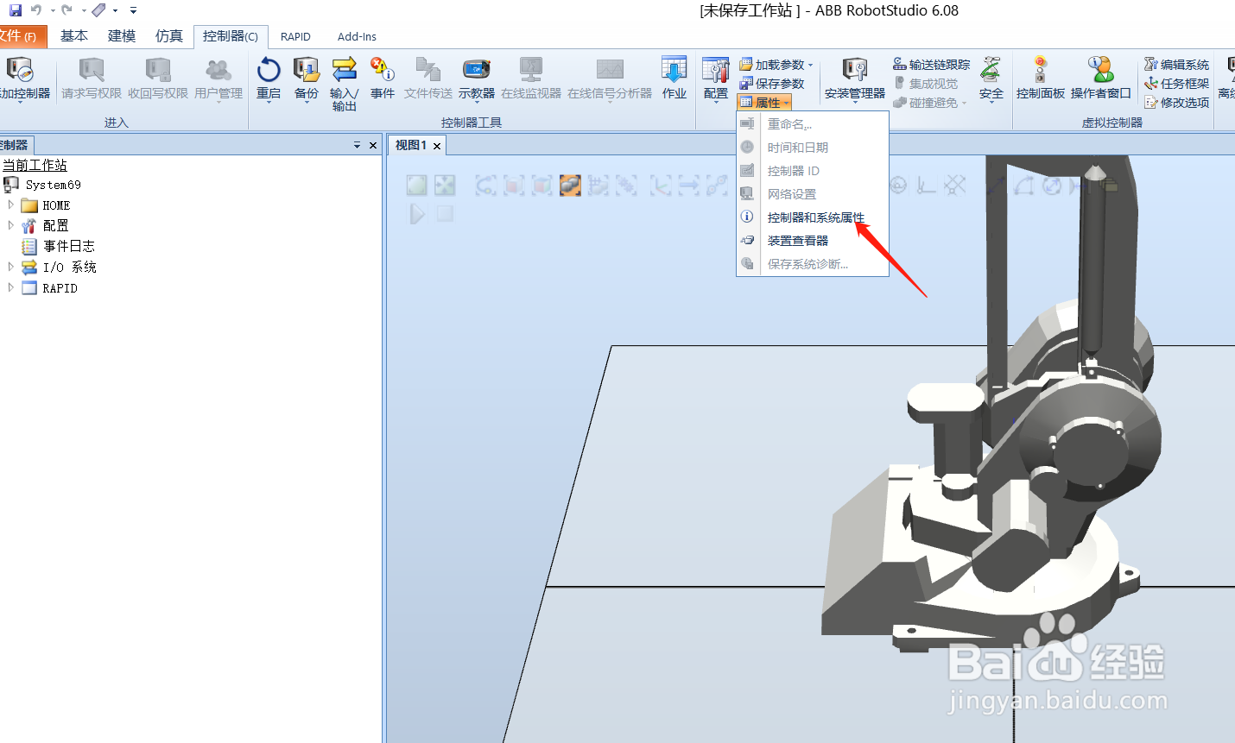The width and height of the screenshot is (1235, 743).
Task: Open the Installation Manager (安装管理器)
Action: click(x=855, y=79)
